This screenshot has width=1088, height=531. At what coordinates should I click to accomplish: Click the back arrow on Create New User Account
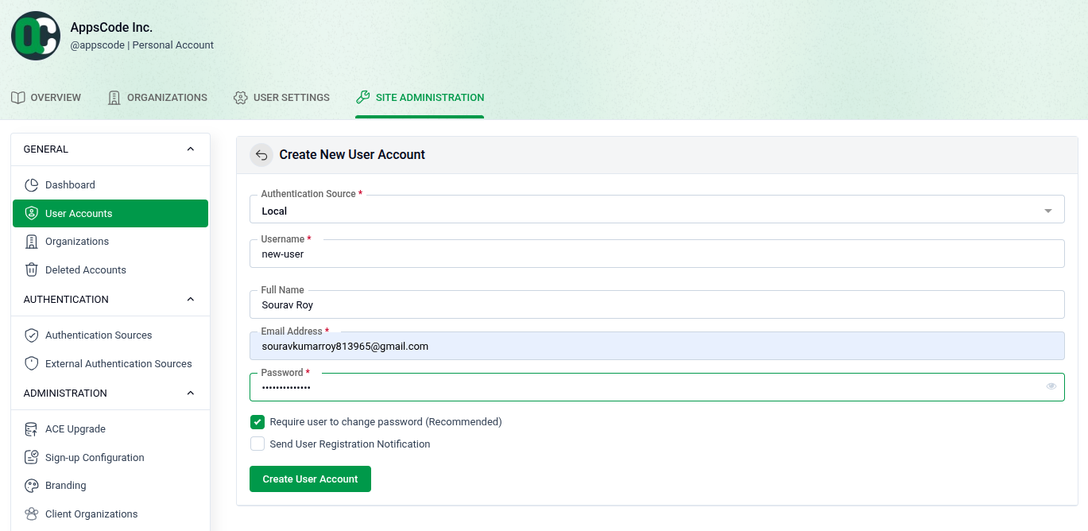(261, 154)
